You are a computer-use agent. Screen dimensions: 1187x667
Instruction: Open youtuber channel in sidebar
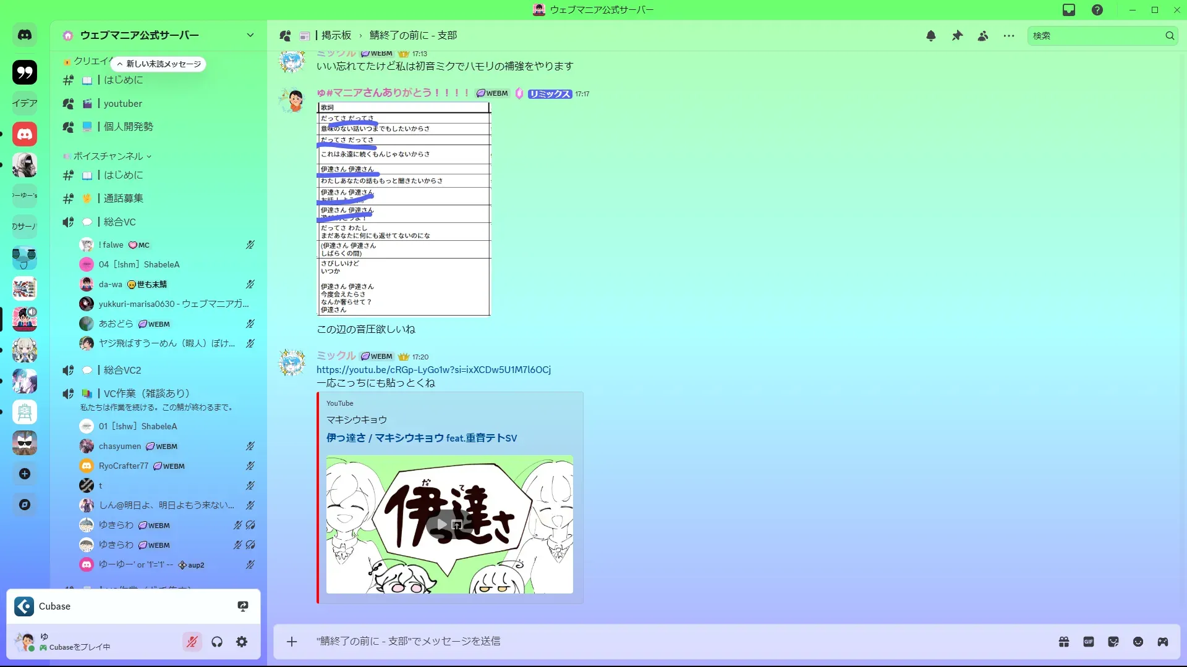pyautogui.click(x=122, y=104)
